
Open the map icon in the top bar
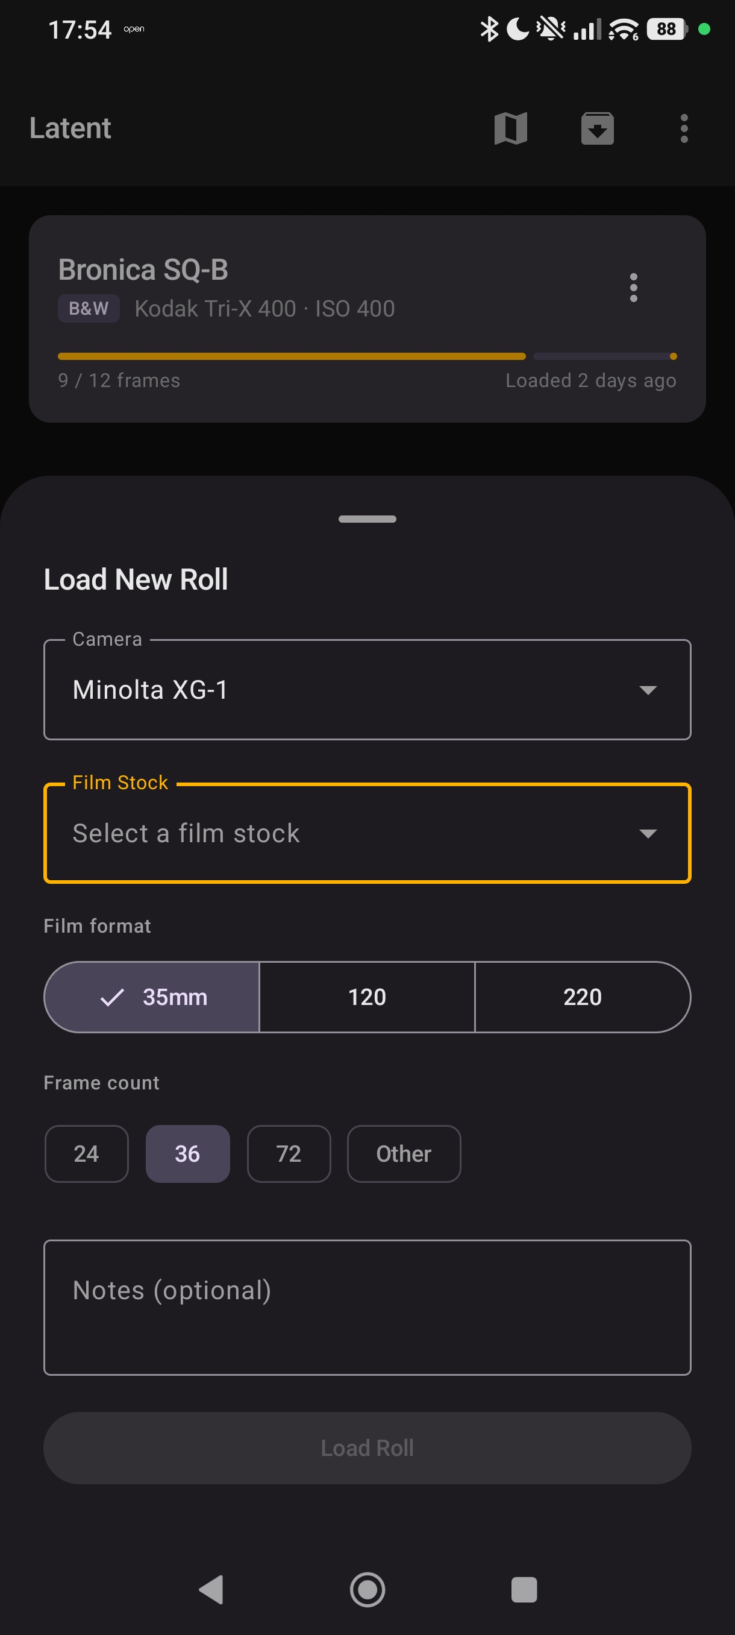[x=510, y=128]
